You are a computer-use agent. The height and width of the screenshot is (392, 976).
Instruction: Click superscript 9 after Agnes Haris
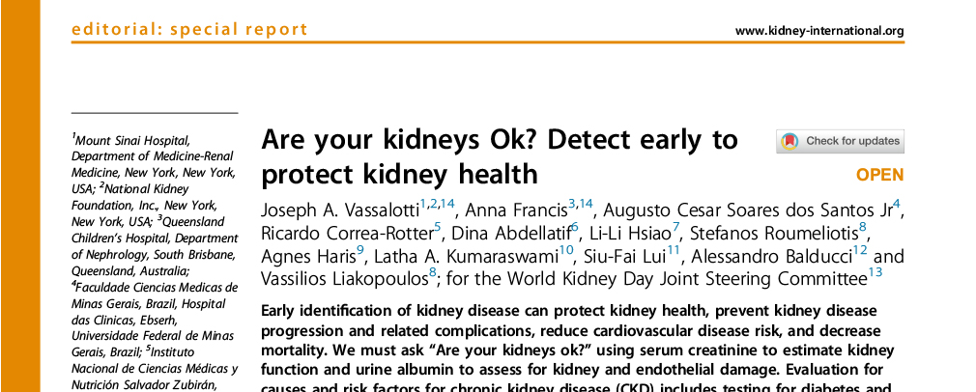pyautogui.click(x=359, y=251)
